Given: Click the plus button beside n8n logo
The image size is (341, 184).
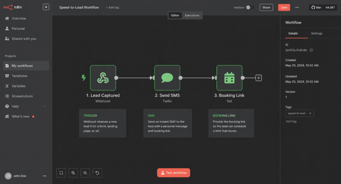Looking at the screenshot, I should (x=46, y=7).
